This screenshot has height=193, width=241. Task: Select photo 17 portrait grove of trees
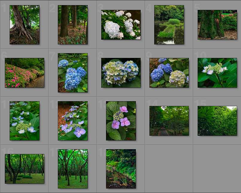point(73,169)
